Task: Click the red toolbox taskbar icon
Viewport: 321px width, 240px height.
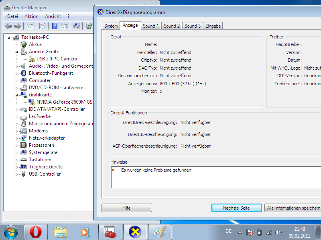Action: [110, 232]
